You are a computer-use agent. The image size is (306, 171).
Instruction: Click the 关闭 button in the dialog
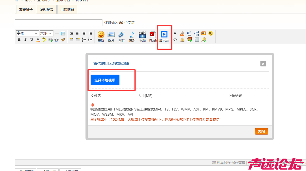(261, 131)
